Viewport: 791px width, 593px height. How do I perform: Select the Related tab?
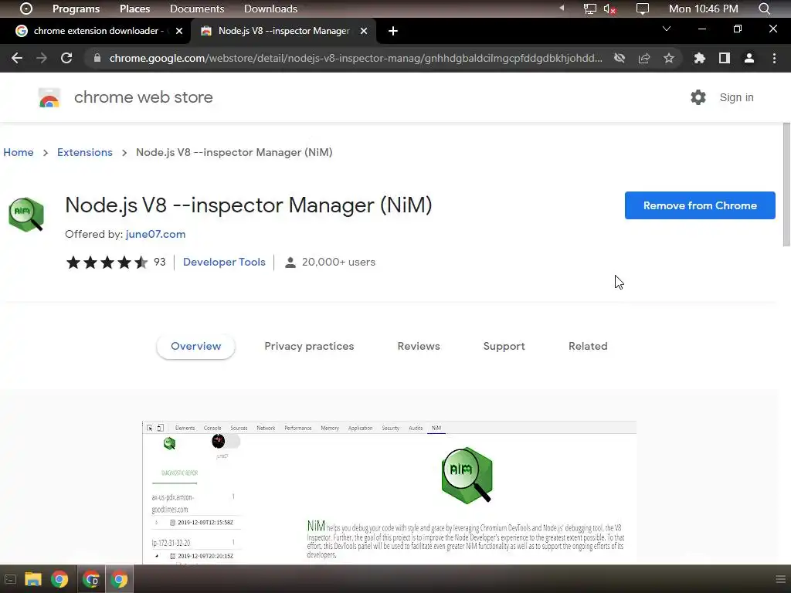(588, 347)
